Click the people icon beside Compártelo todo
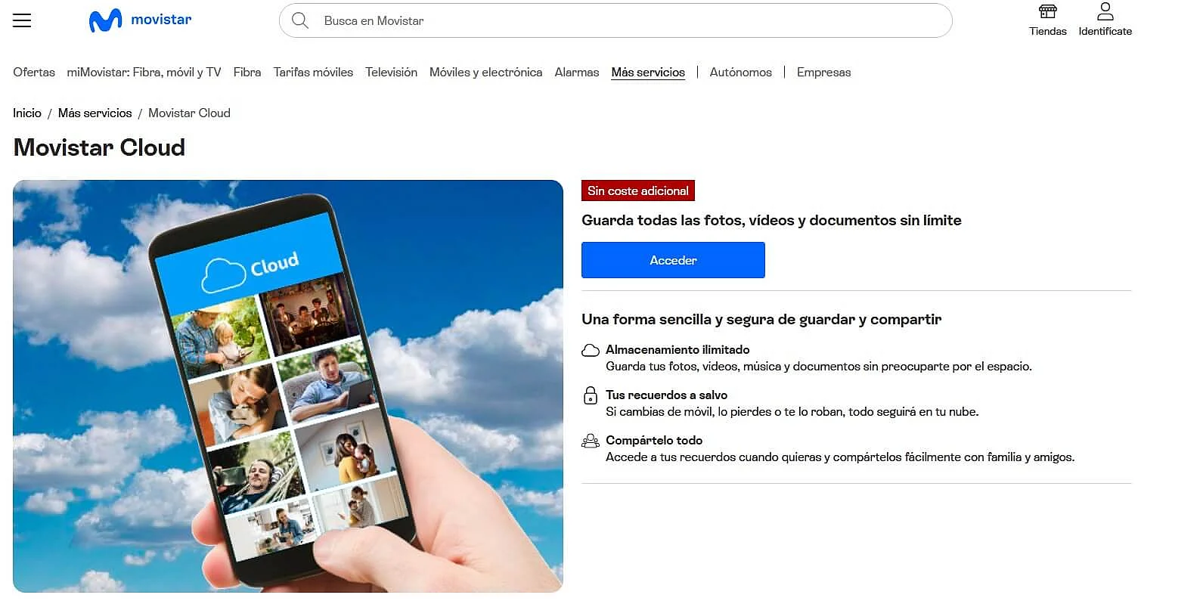The image size is (1203, 604). pyautogui.click(x=591, y=441)
